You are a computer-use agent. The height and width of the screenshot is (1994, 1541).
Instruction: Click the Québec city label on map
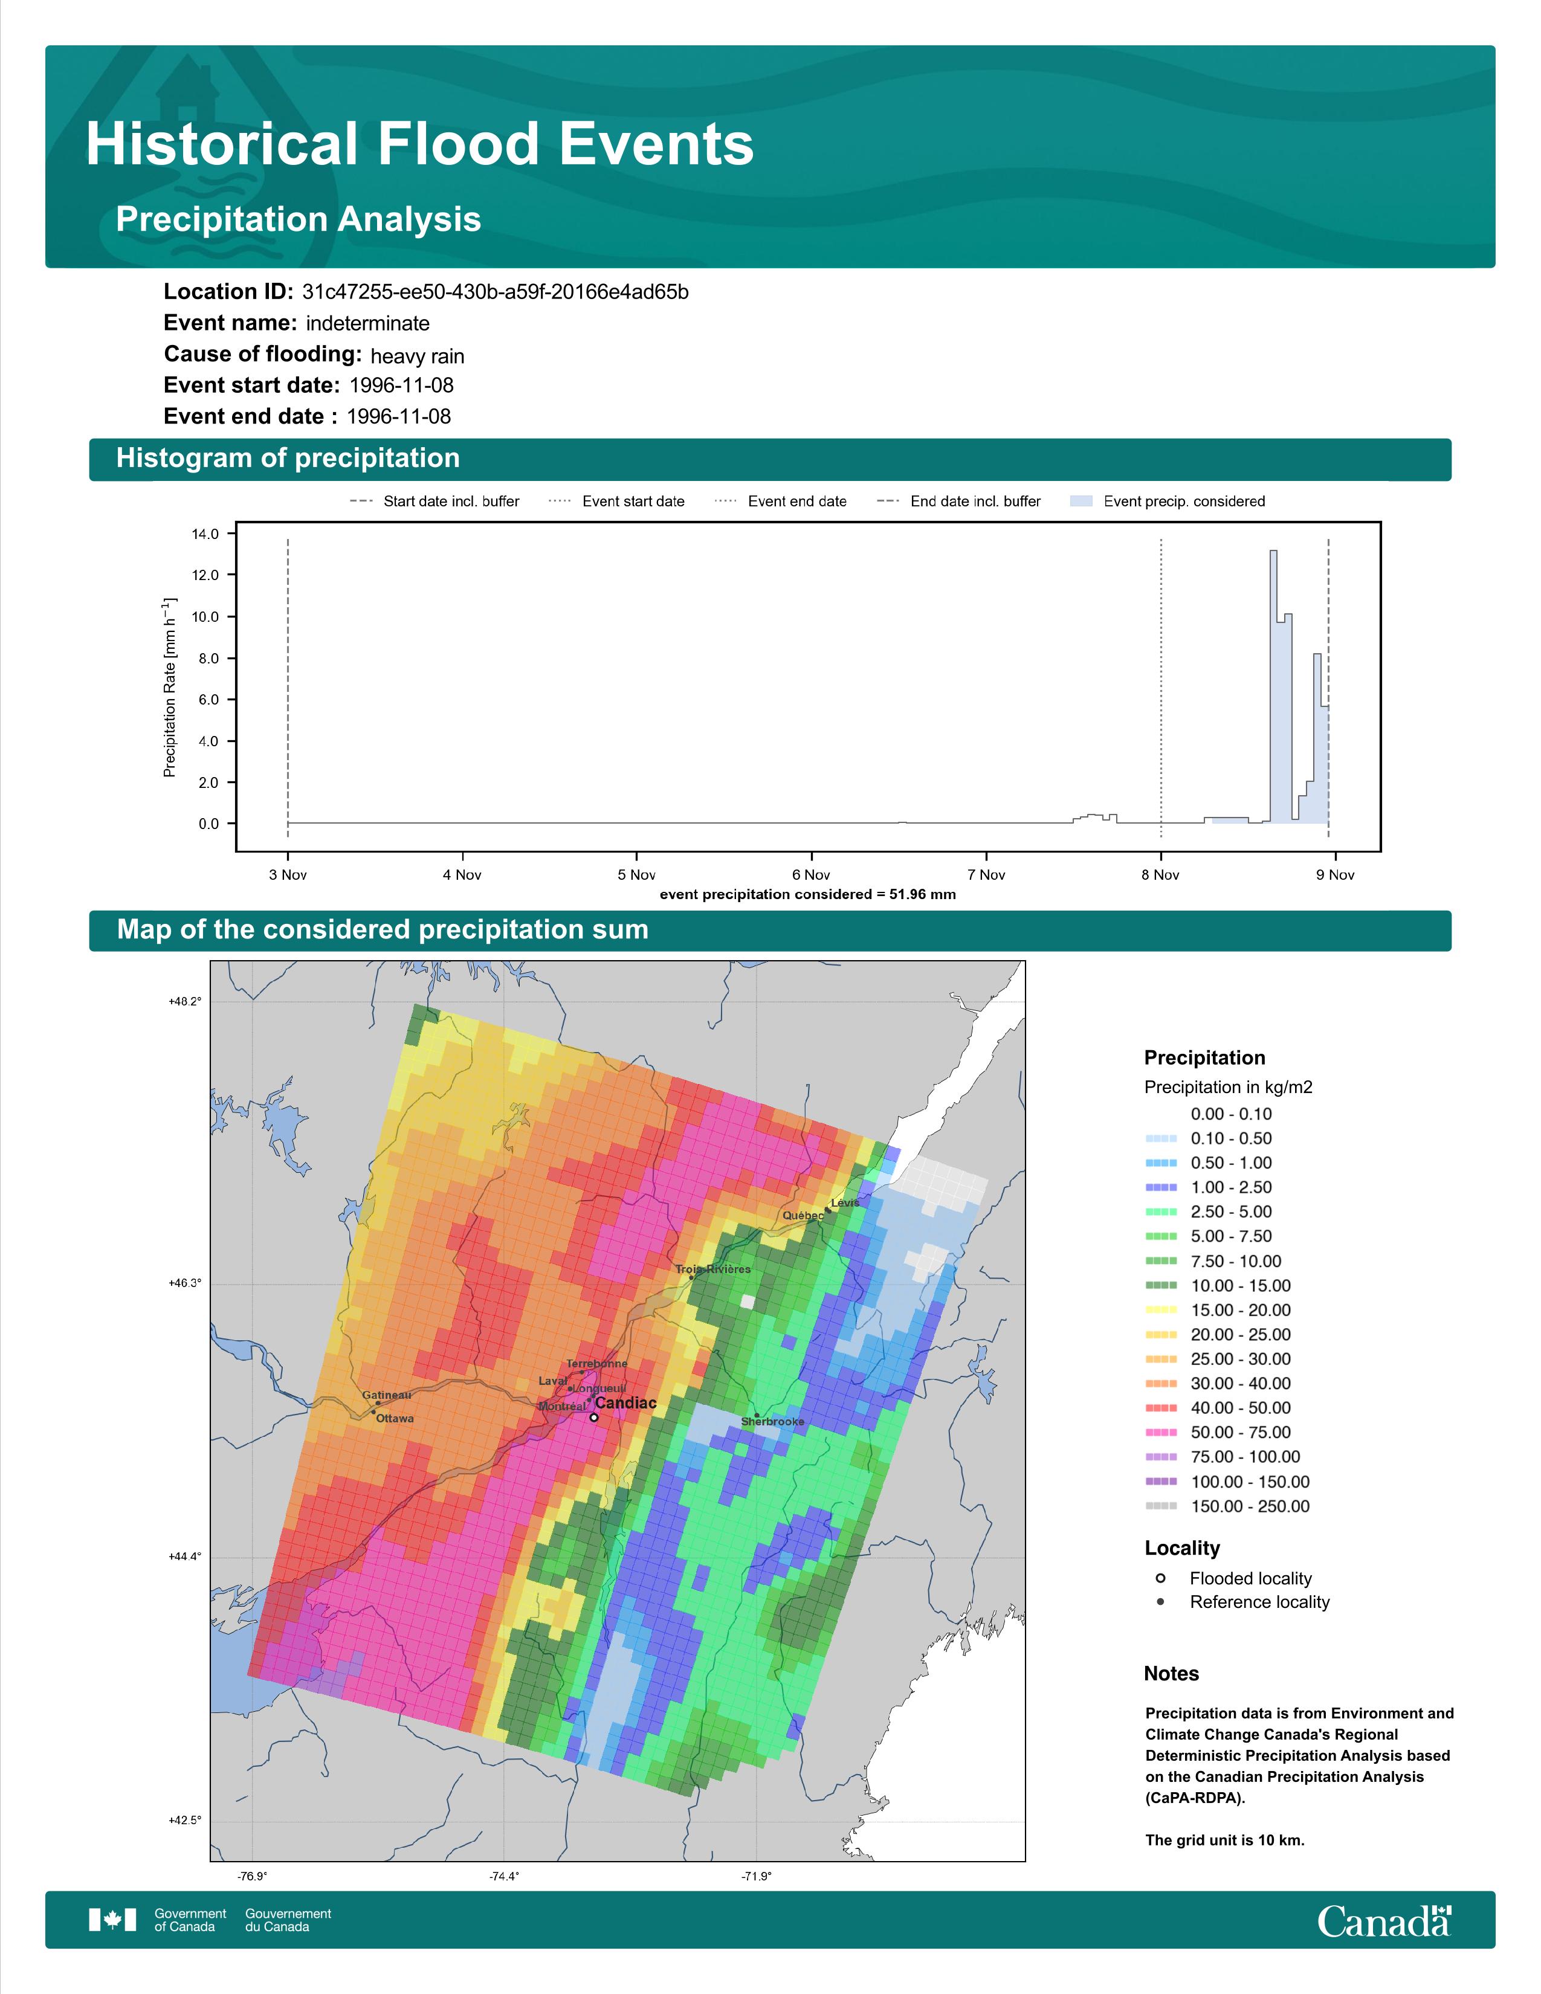click(803, 1215)
